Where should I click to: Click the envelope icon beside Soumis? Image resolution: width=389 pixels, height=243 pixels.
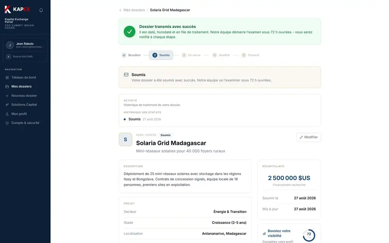click(126, 75)
